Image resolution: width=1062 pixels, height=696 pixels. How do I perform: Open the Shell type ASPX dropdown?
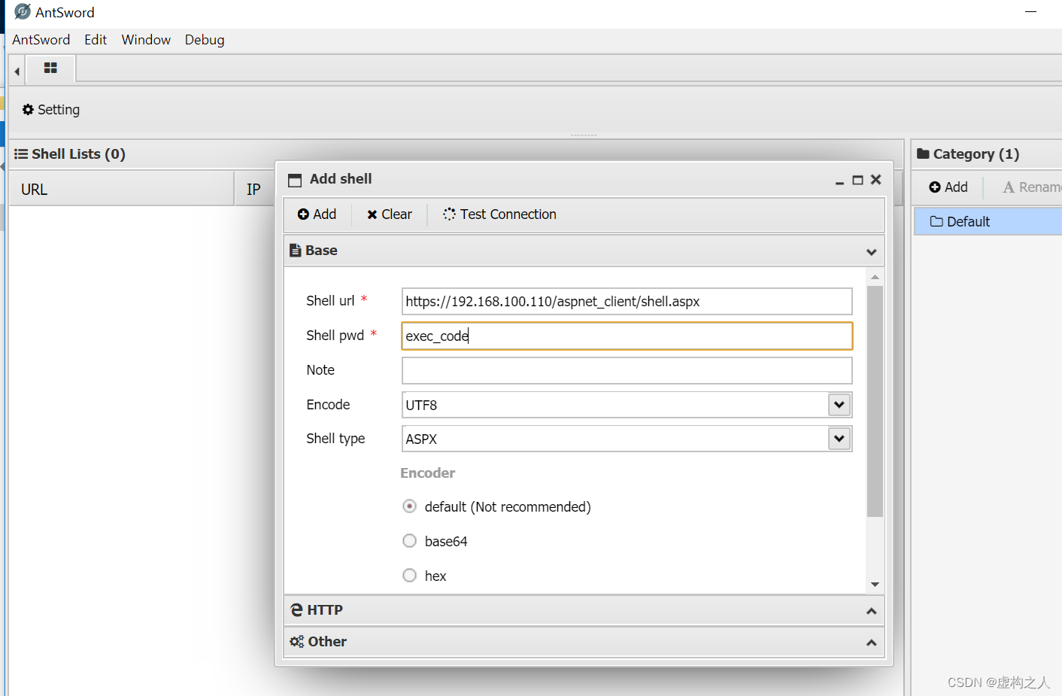coord(839,439)
